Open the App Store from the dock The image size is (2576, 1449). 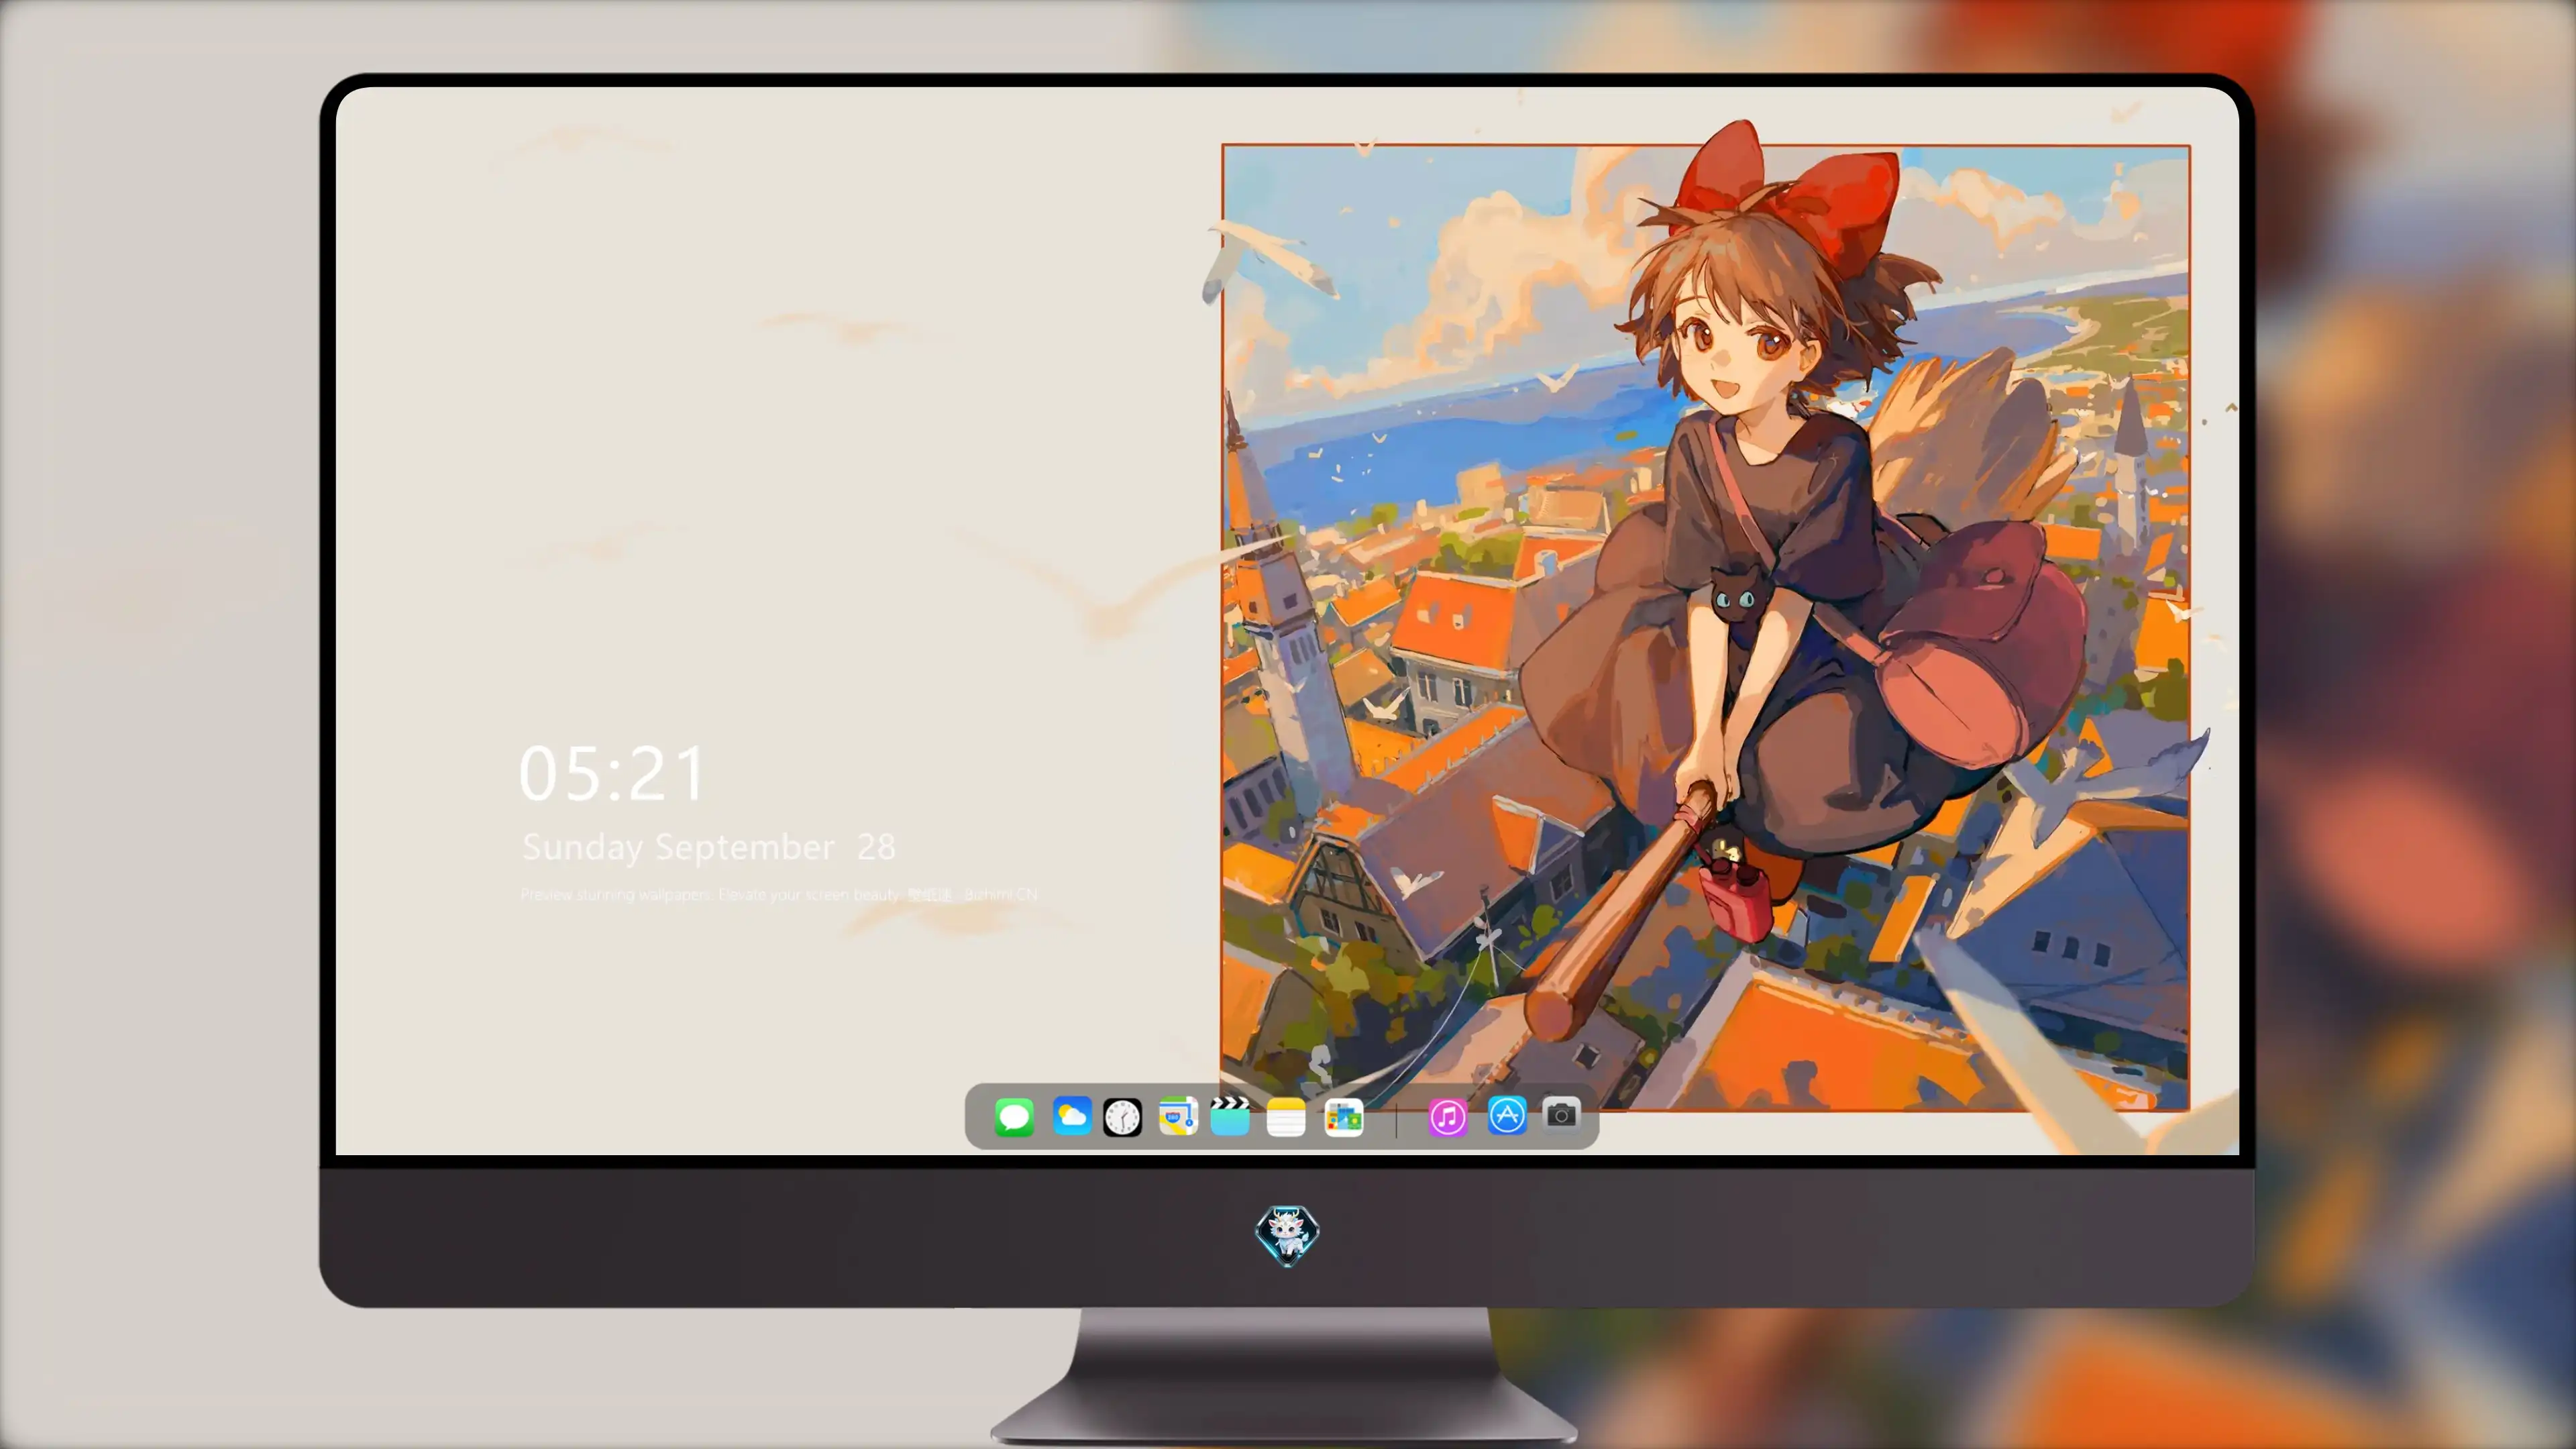click(1507, 1115)
